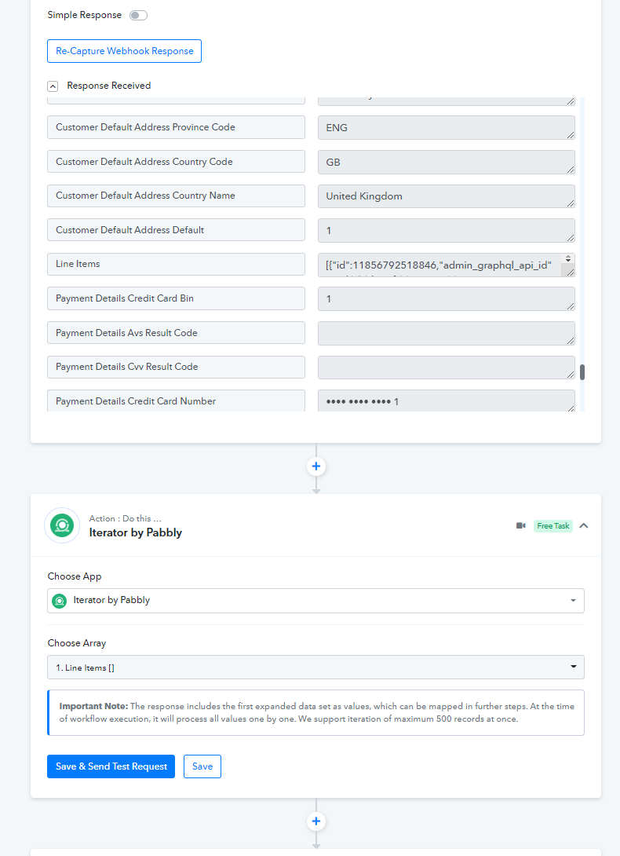Select Customer Default Address Province Code field
This screenshot has width=620, height=856.
(x=176, y=127)
